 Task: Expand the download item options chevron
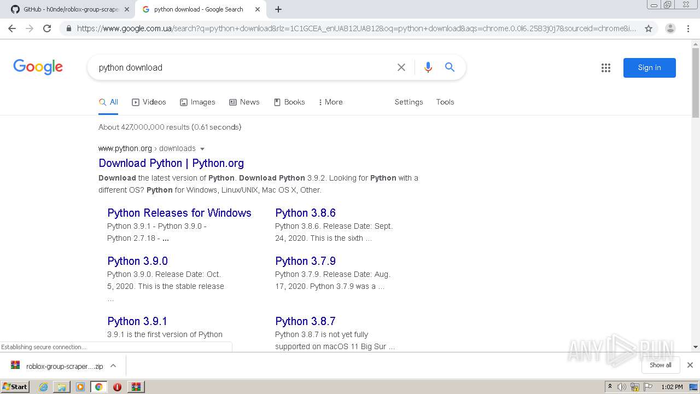click(113, 366)
